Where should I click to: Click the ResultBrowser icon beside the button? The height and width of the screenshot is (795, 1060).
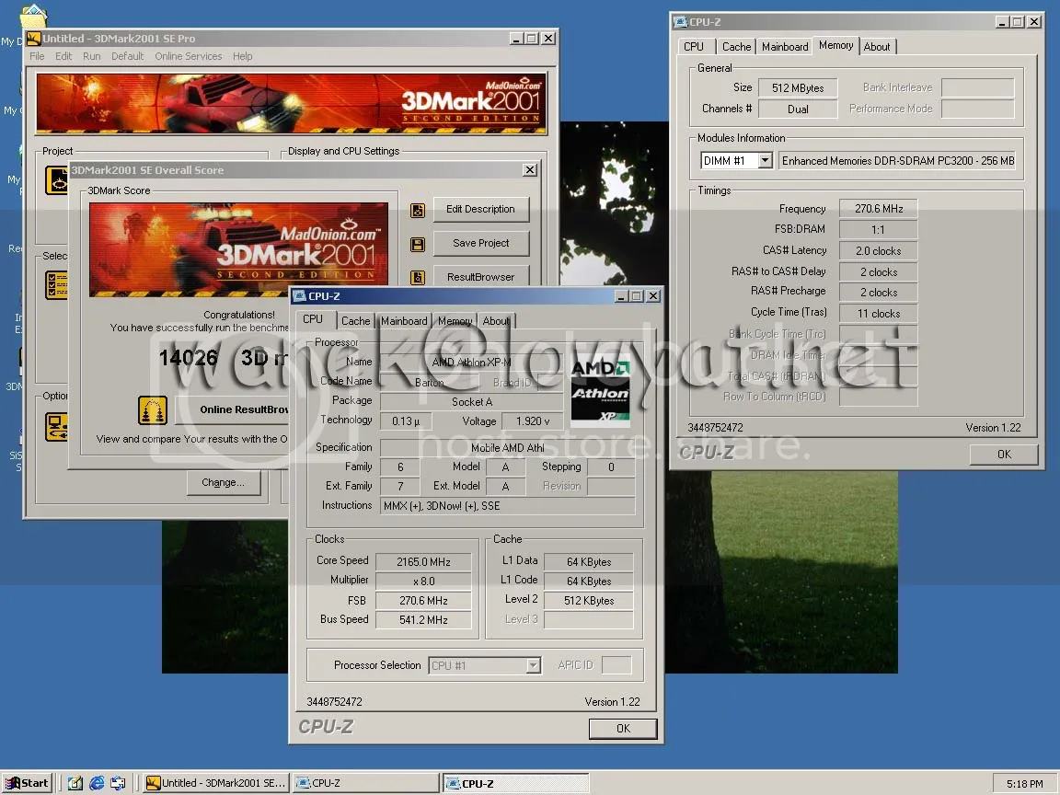tap(418, 277)
